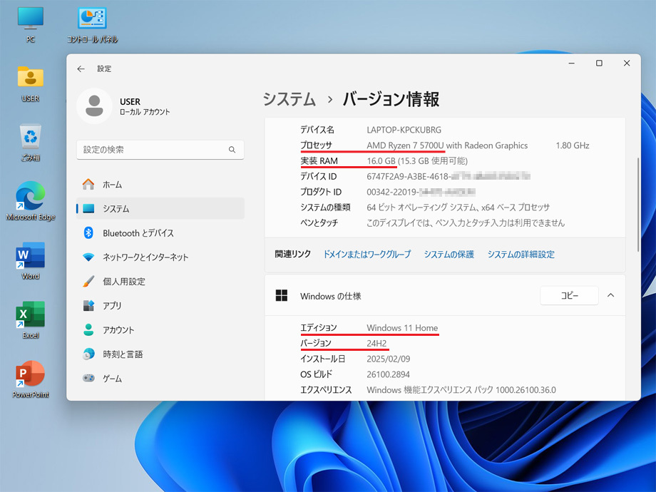The width and height of the screenshot is (656, 492).
Task: Open 個人用設定 settings page
Action: click(x=160, y=281)
